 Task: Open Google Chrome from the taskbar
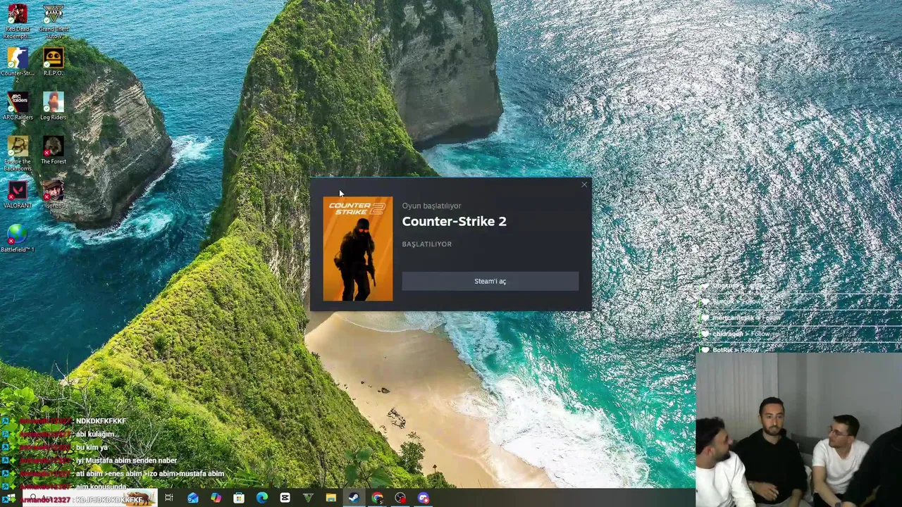click(x=378, y=498)
